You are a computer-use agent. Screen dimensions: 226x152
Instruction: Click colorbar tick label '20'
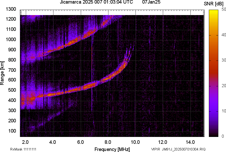tap(224, 86)
